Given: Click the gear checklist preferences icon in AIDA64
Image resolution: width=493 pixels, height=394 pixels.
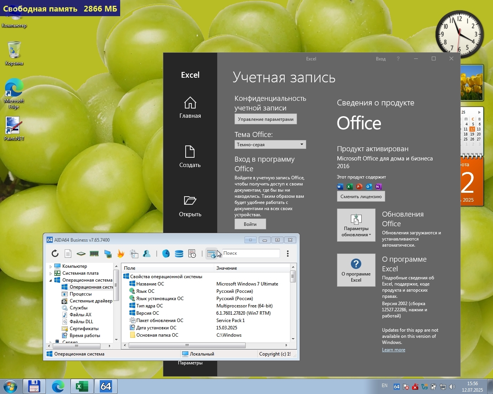Looking at the screenshot, I should click(x=134, y=253).
